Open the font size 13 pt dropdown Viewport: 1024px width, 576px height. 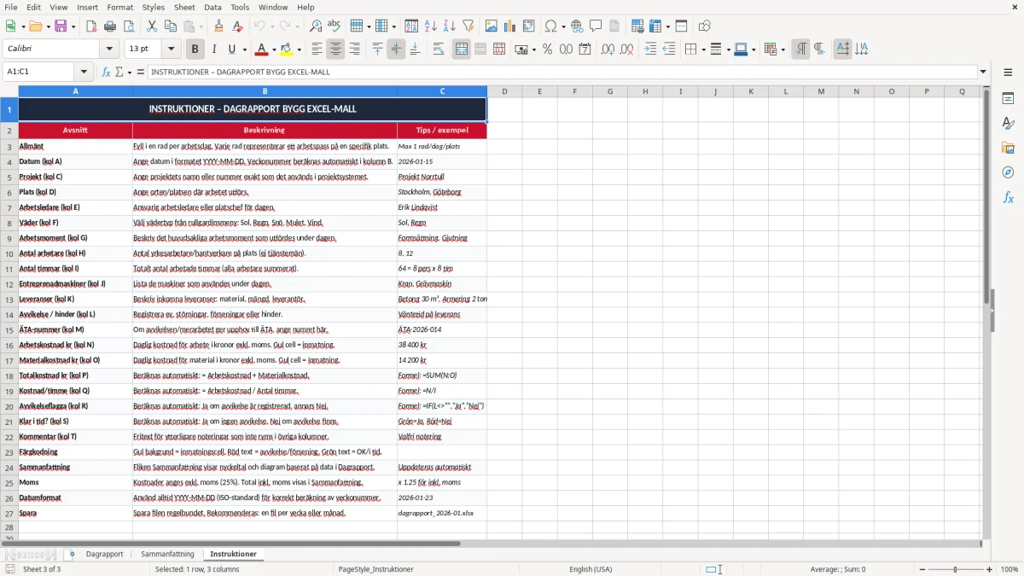point(172,49)
